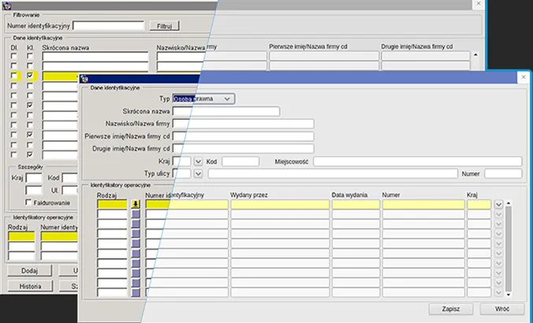Click the Wróć button

500,309
